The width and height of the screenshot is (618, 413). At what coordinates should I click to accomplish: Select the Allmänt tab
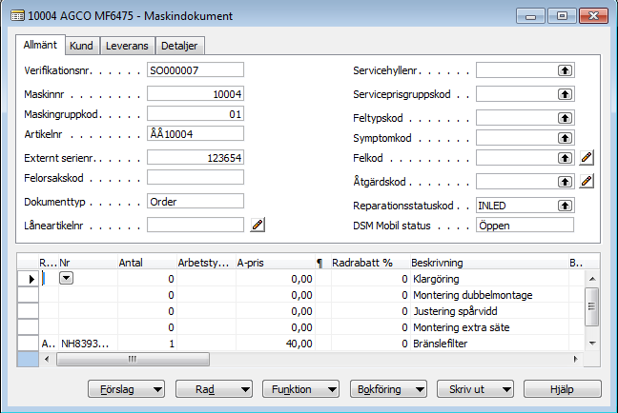coord(40,45)
